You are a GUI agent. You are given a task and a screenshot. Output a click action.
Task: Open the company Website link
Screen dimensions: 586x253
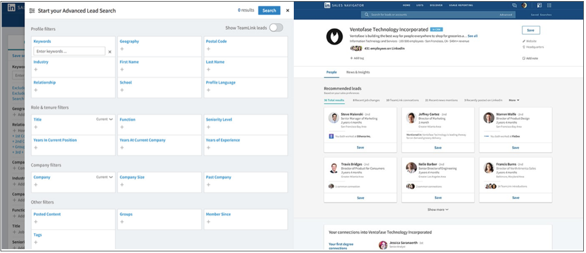coord(530,41)
